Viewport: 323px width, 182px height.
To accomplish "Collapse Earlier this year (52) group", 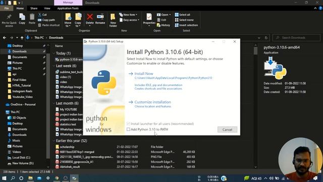I will click(x=54, y=141).
